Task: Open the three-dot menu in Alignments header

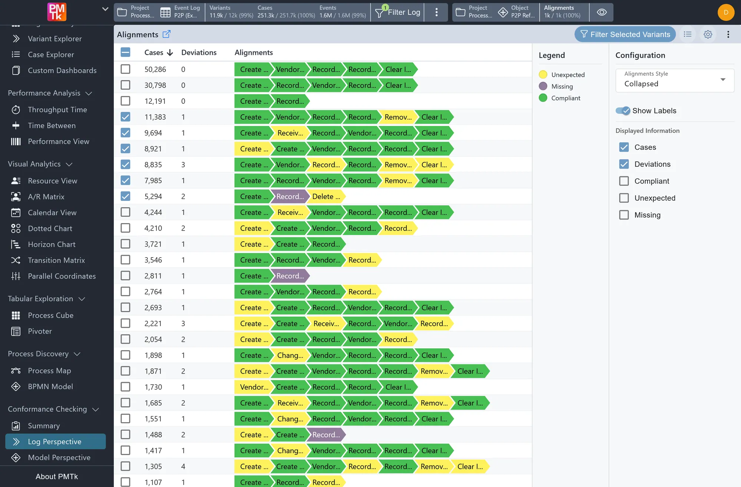Action: point(728,34)
